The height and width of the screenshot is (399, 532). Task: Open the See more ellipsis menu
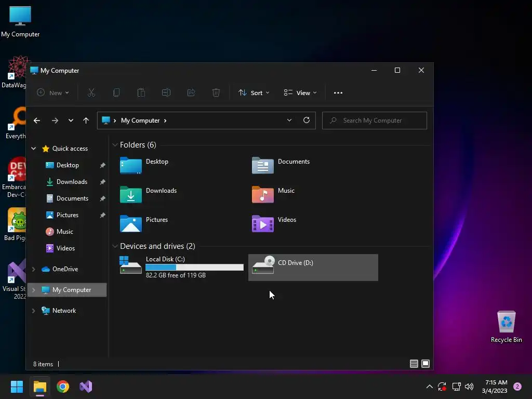point(338,92)
